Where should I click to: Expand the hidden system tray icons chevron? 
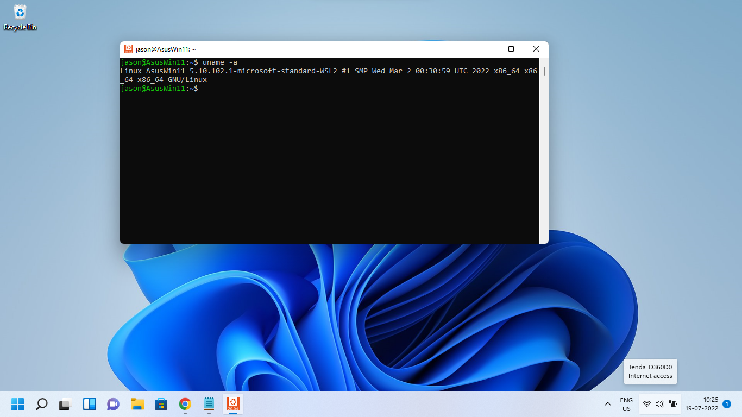click(x=607, y=404)
